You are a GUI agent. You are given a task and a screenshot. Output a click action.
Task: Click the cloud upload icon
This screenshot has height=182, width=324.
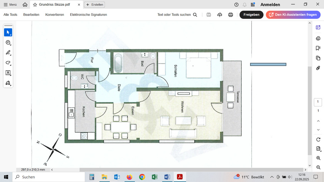click(x=220, y=15)
